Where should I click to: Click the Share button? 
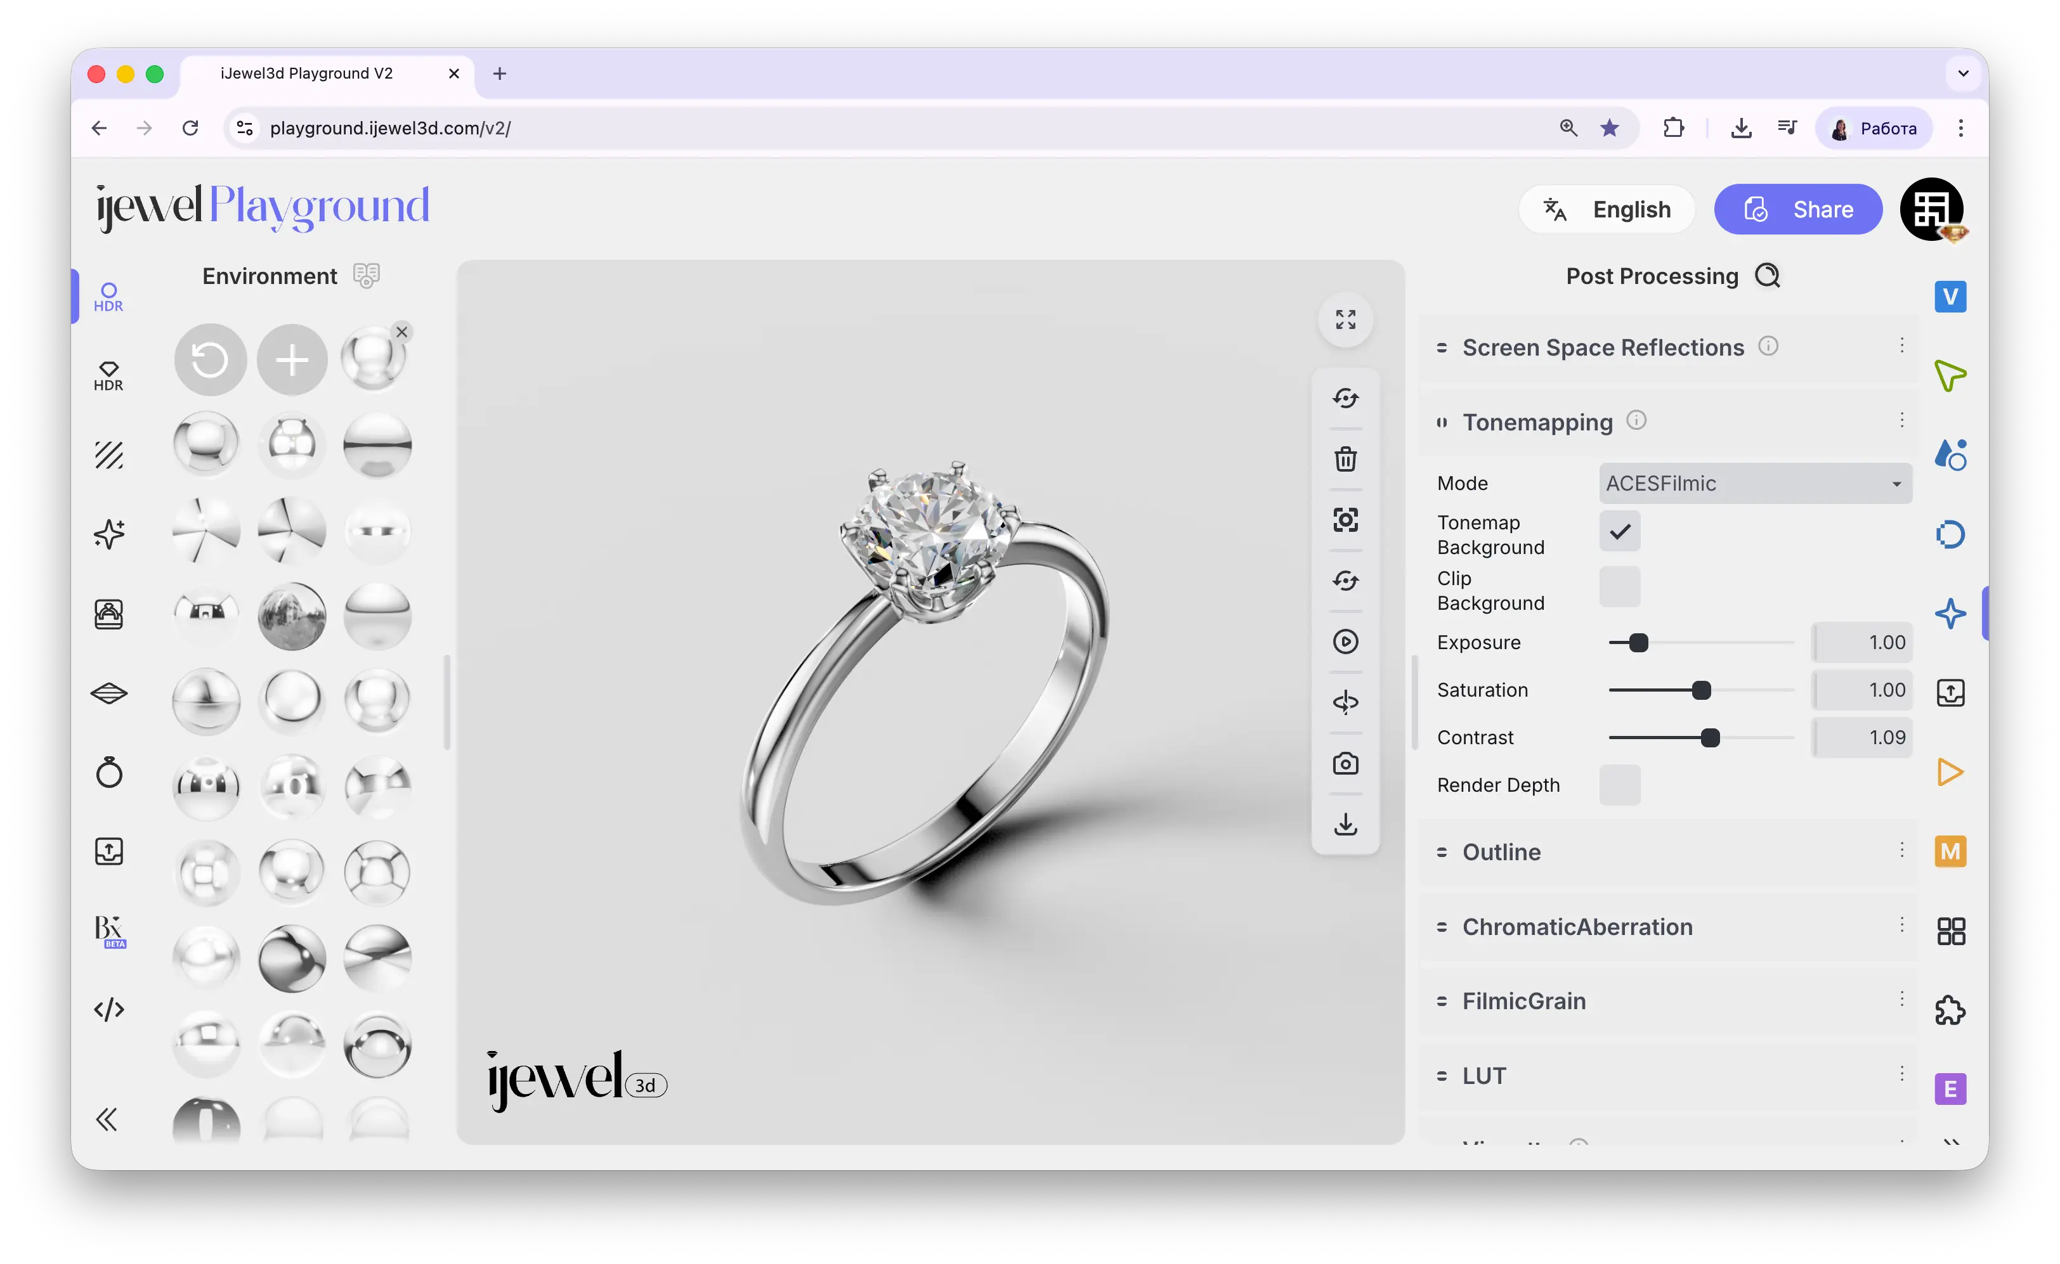point(1797,209)
